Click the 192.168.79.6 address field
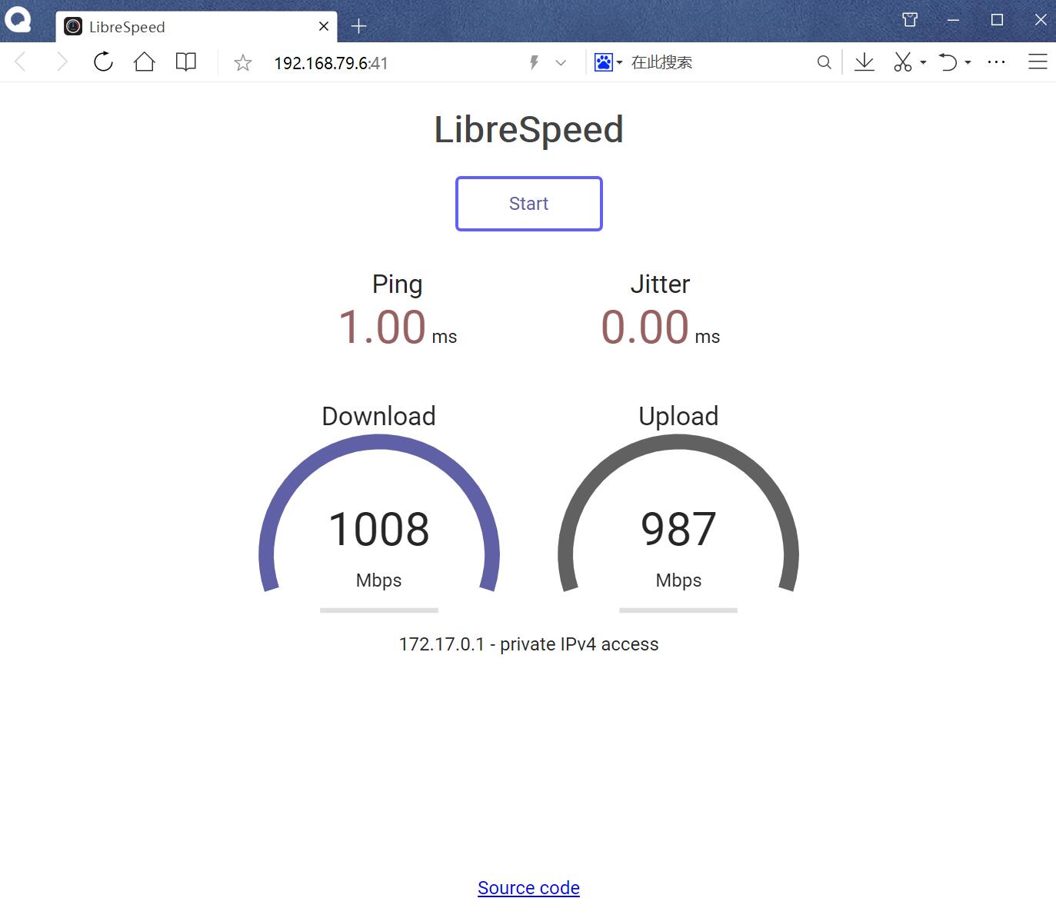 tap(331, 63)
